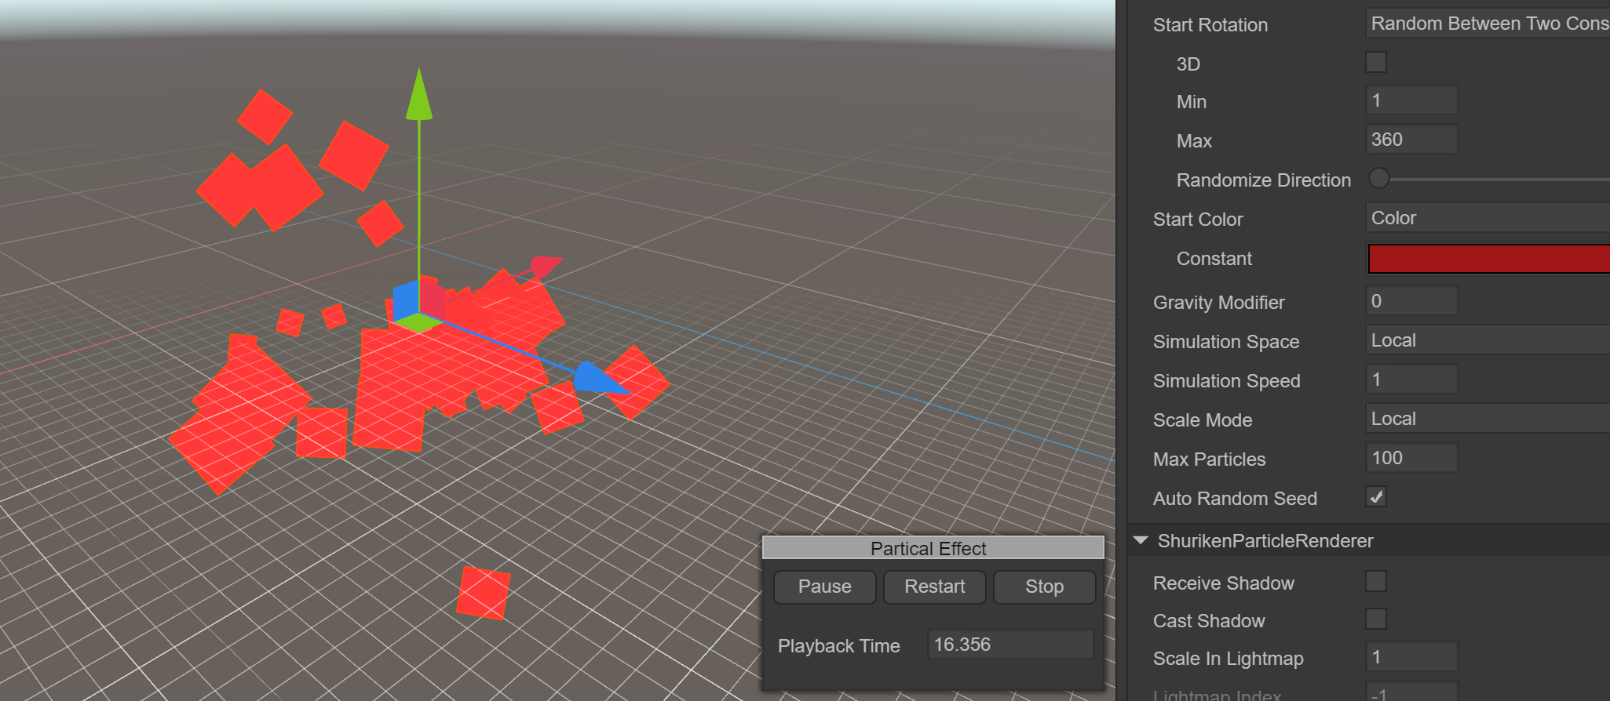
Task: Click the Max Particles input field
Action: click(1411, 458)
